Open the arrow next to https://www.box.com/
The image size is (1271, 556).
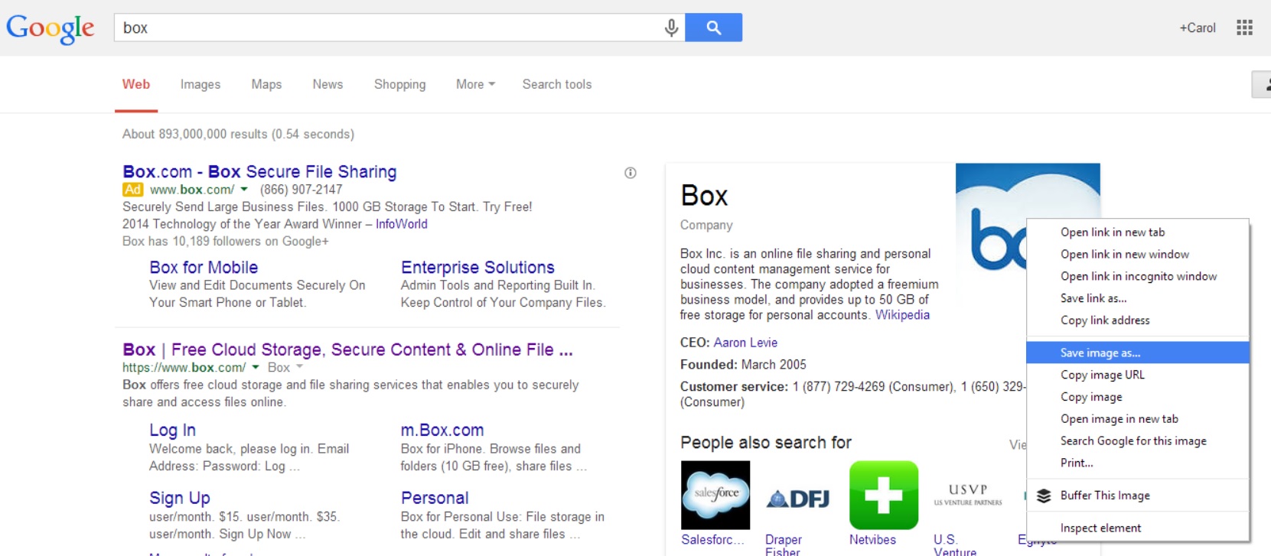[256, 368]
